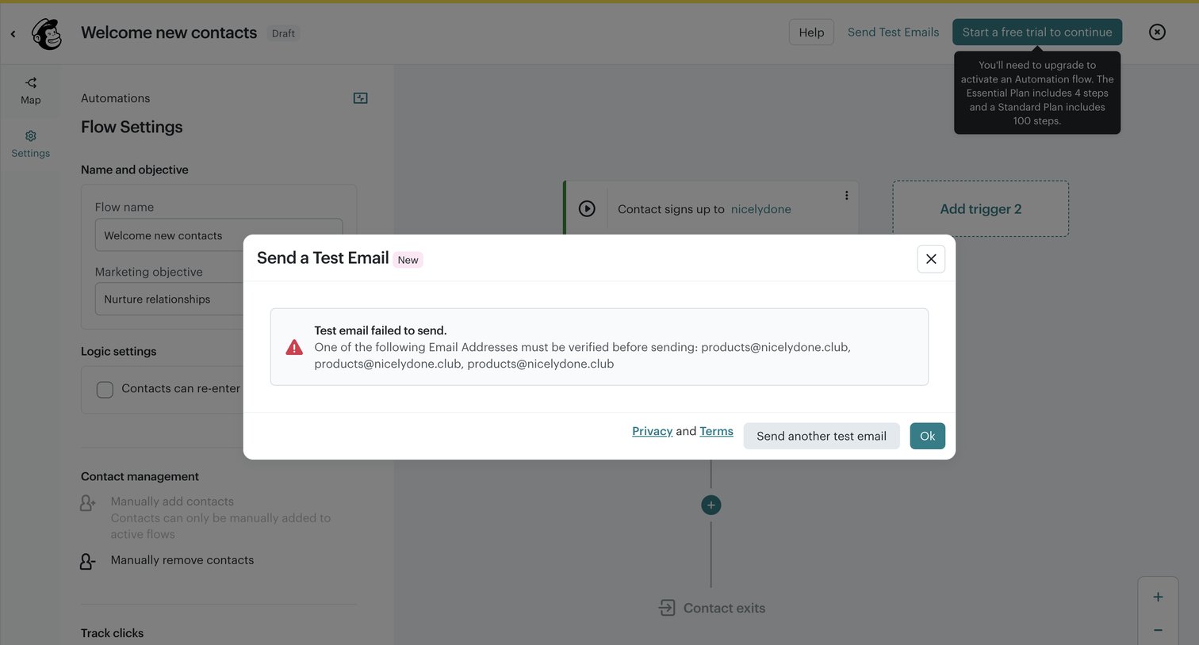
Task: Select Manually remove contacts text
Action: (x=182, y=560)
